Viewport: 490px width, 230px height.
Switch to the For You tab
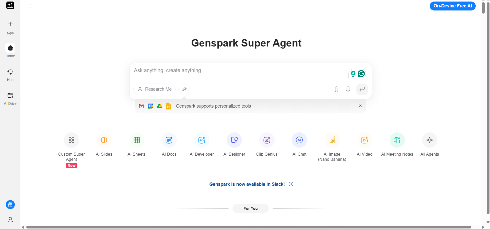250,208
